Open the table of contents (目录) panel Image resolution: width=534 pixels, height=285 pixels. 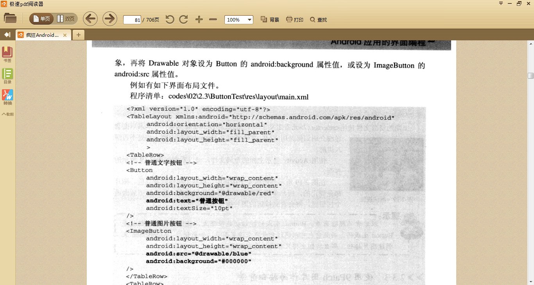[7, 76]
